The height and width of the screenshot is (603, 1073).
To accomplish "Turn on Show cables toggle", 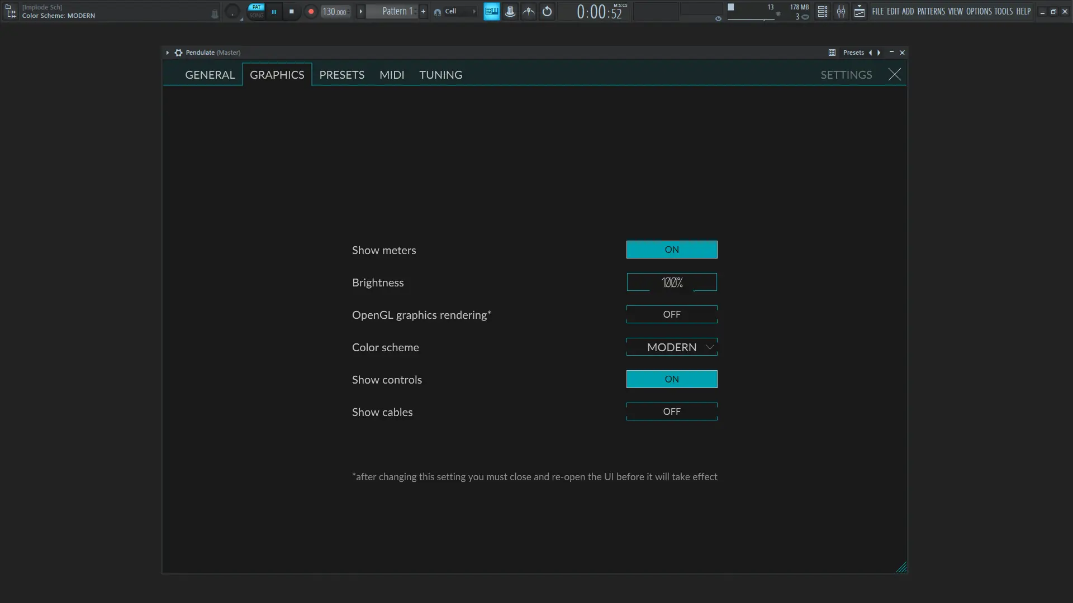I will tap(671, 411).
